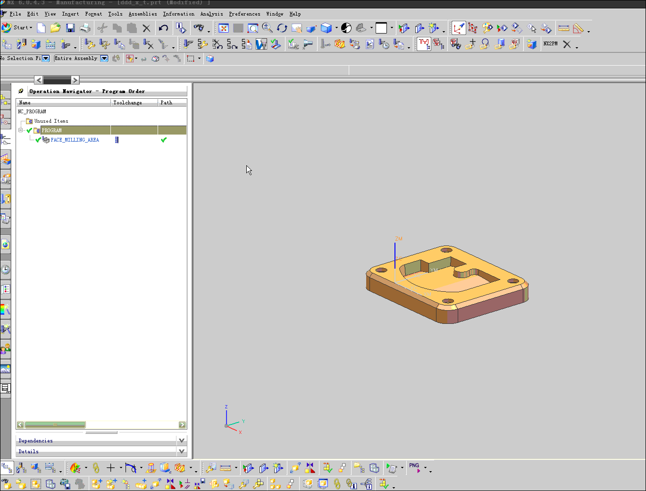Screen dimensions: 646x491
Task: Open the PNG export tool
Action: [x=414, y=468]
